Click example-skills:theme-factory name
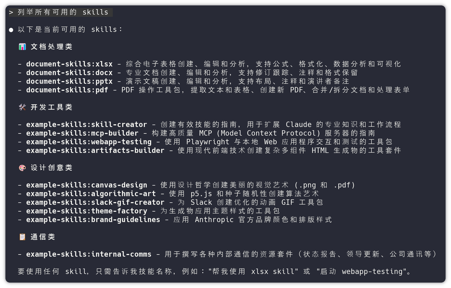Viewport: 451px width, 288px height. pyautogui.click(x=86, y=211)
